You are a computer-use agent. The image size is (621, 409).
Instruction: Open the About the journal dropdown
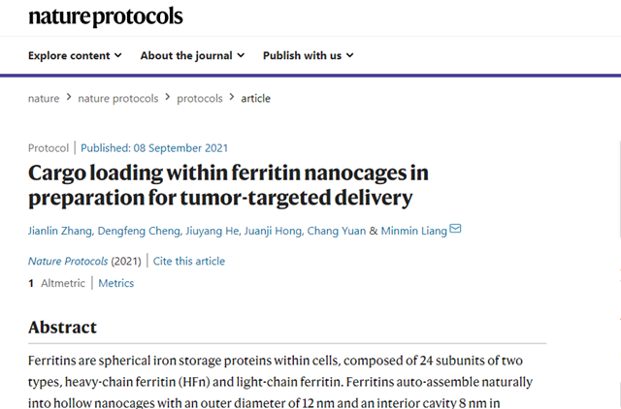(x=192, y=55)
